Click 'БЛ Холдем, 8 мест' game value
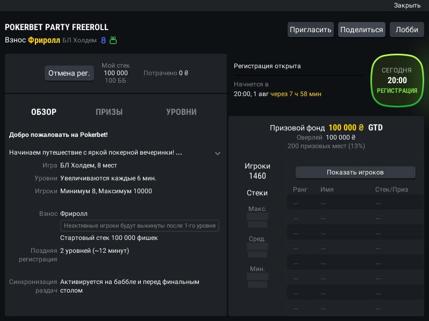The width and height of the screenshot is (429, 321). point(89,165)
